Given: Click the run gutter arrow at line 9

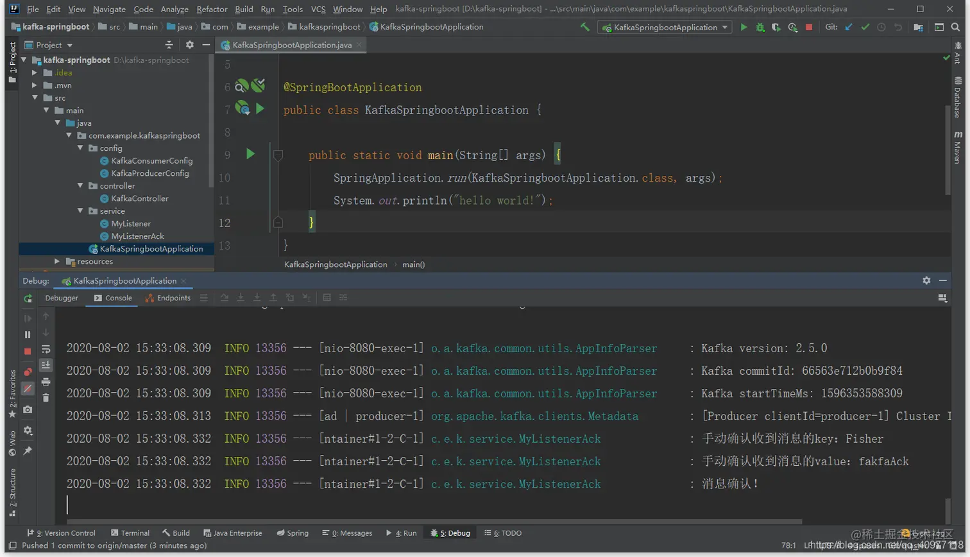Looking at the screenshot, I should click(x=250, y=154).
